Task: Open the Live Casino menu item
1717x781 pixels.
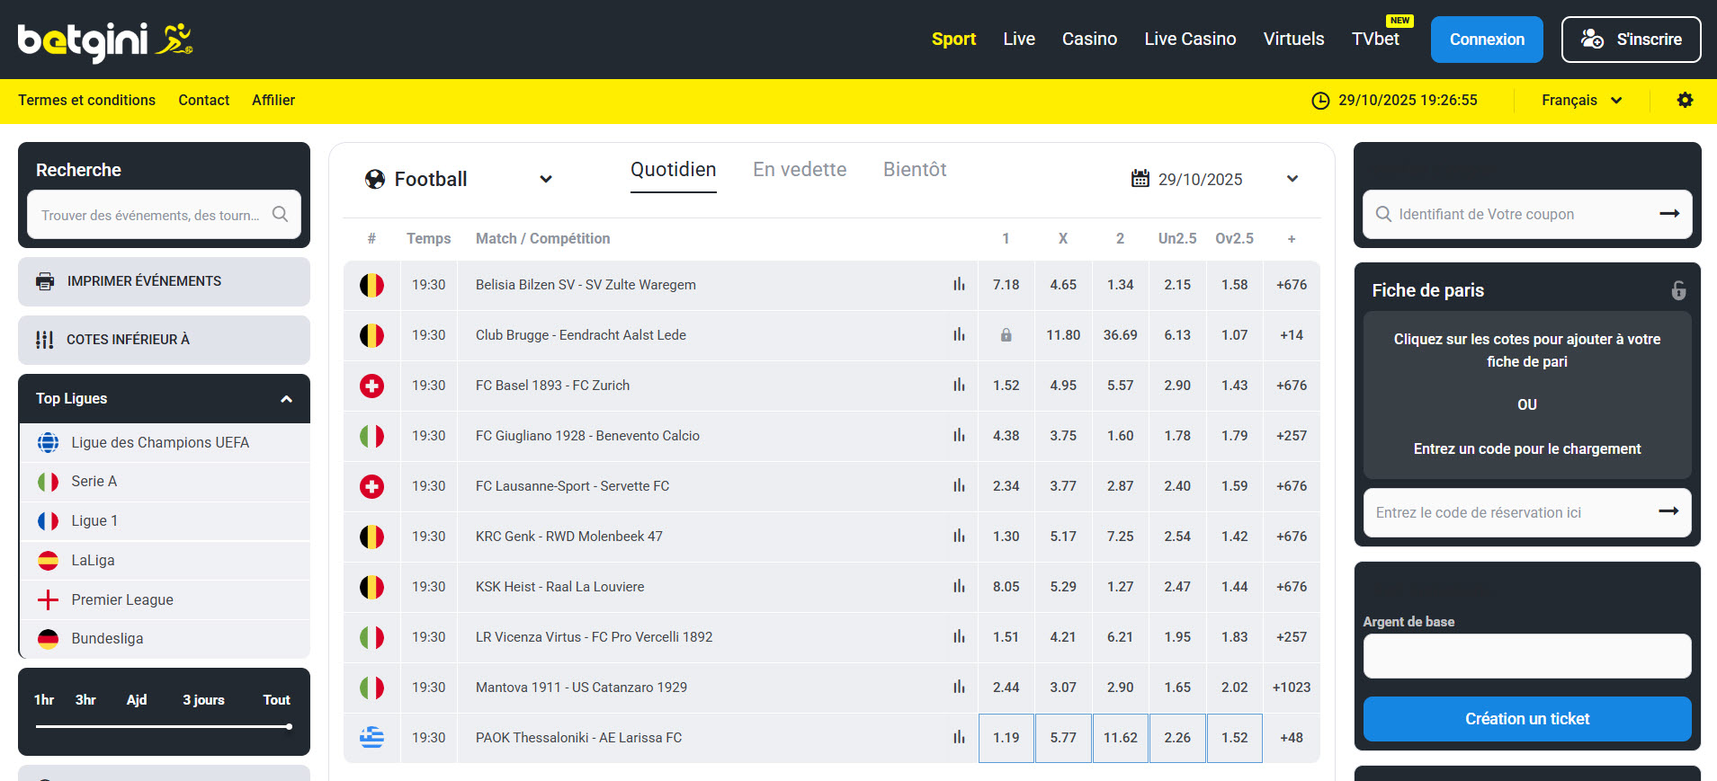Action: point(1190,39)
